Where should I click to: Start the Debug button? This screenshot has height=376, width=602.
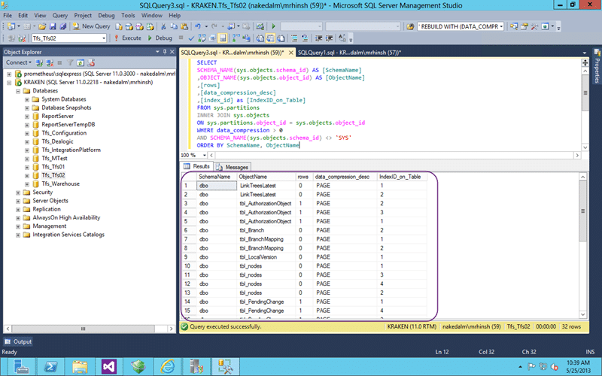point(160,38)
